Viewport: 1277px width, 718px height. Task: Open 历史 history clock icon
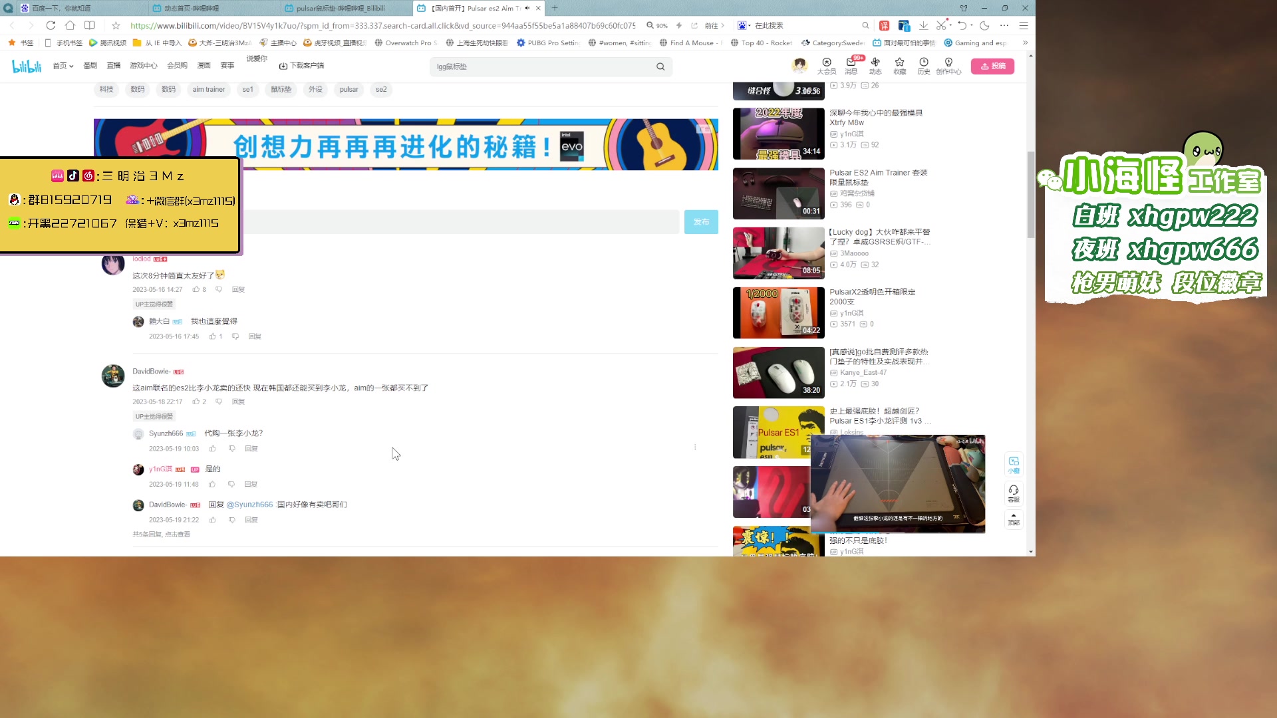(924, 66)
